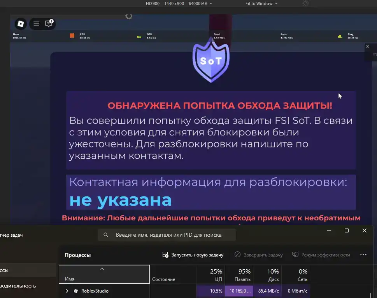Close the FS side panel with the X
The height and width of the screenshot is (298, 377).
[367, 47]
